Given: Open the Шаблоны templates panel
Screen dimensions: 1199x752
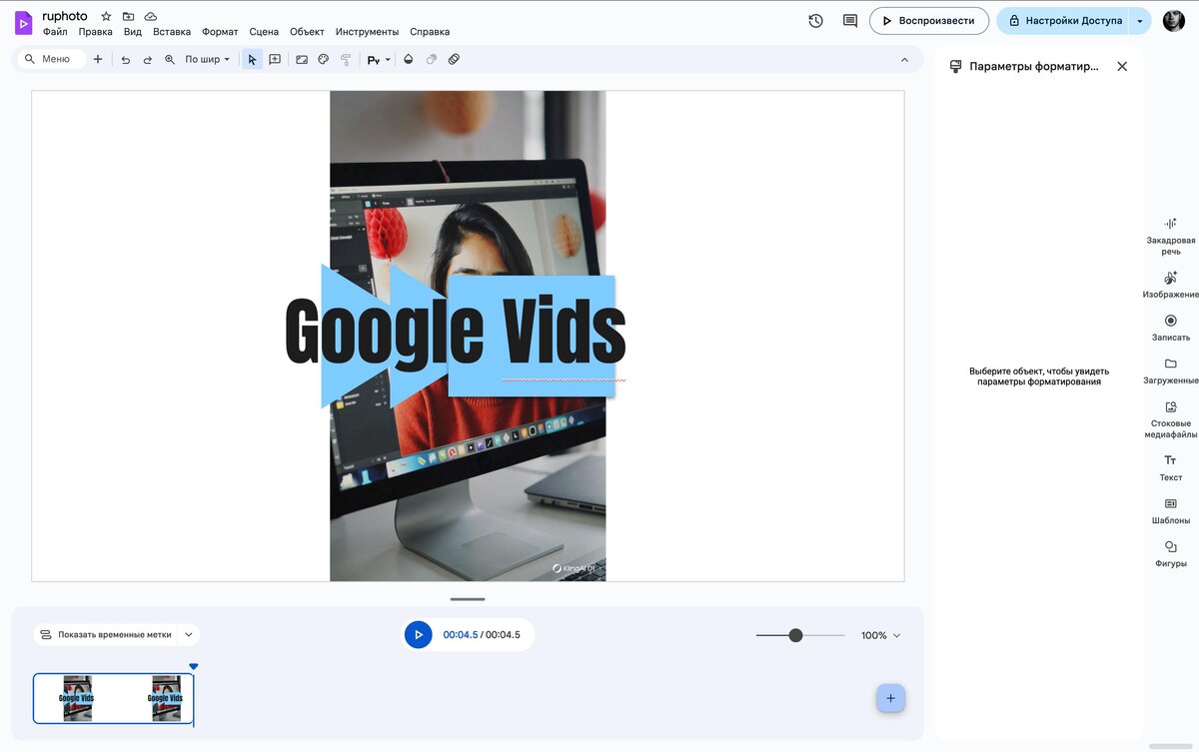Looking at the screenshot, I should tap(1170, 510).
